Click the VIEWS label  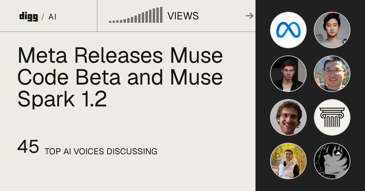[183, 16]
